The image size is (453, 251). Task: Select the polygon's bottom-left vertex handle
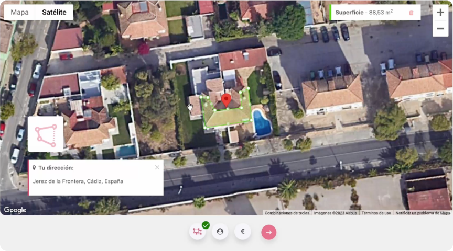(206, 127)
